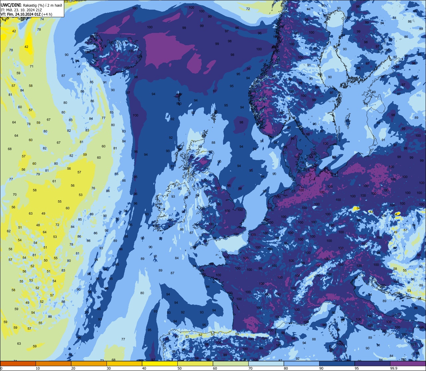The height and width of the screenshot is (371, 426).
Task: Click the 0–10% dark orange legend swatch
Action: (x=18, y=363)
